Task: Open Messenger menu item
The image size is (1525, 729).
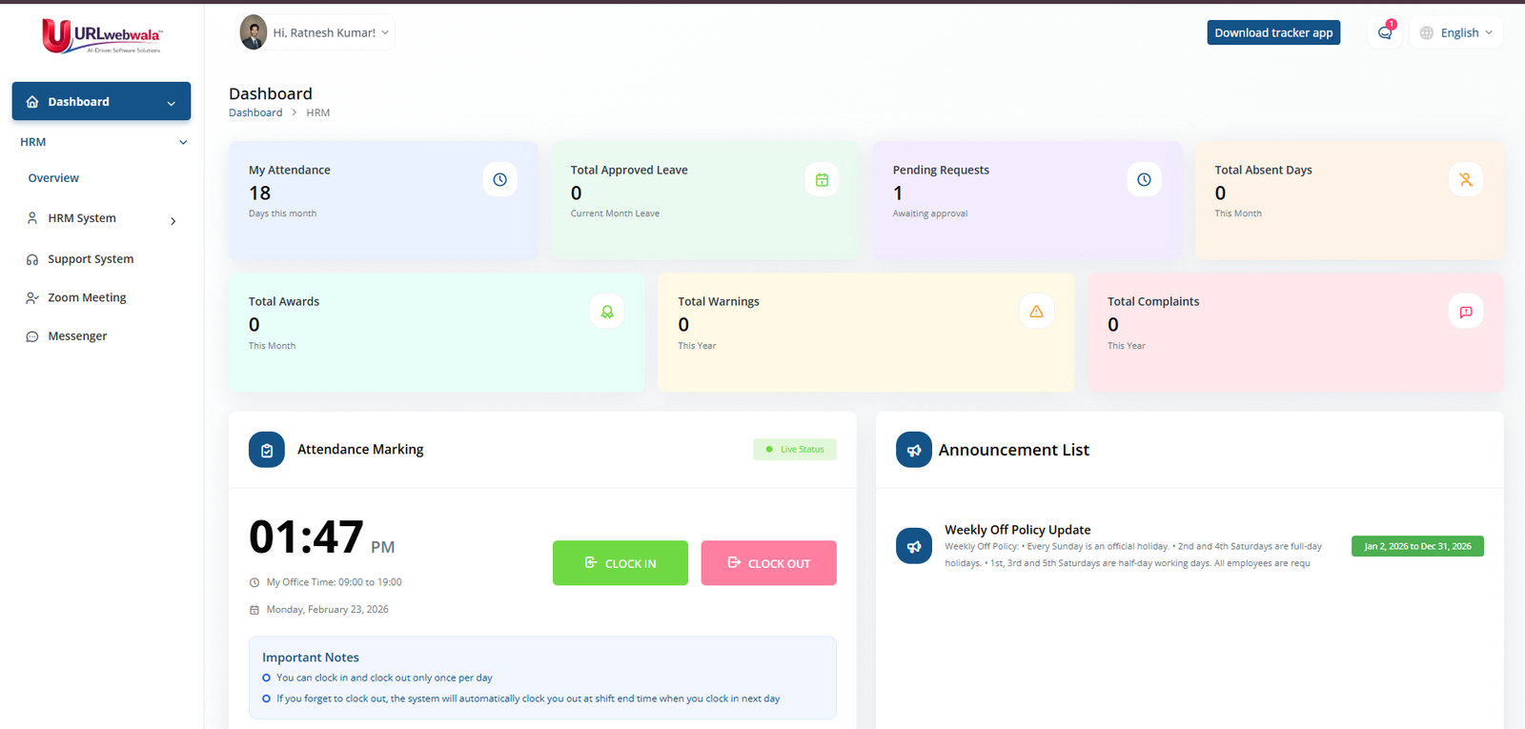Action: click(x=101, y=336)
